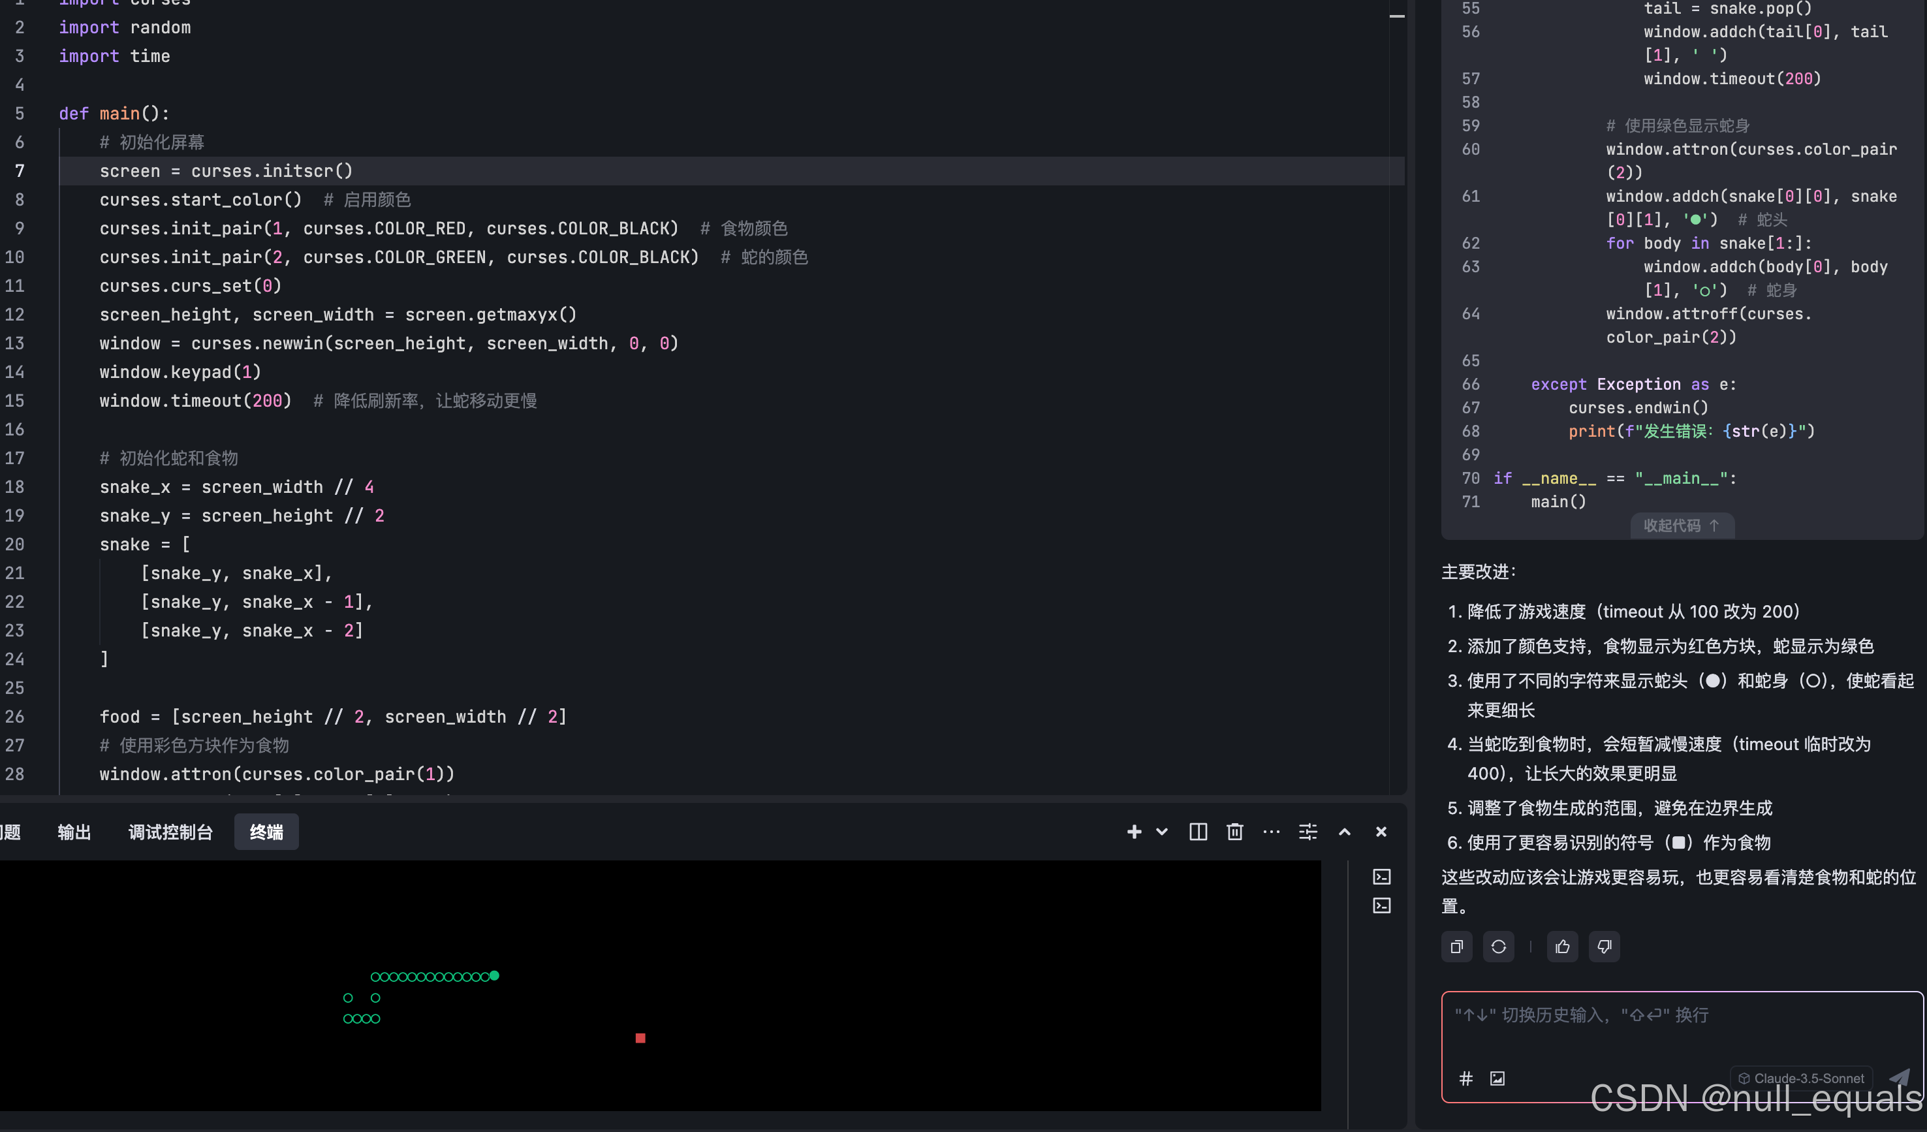Collapse code with 收起代码 button

[x=1682, y=526]
